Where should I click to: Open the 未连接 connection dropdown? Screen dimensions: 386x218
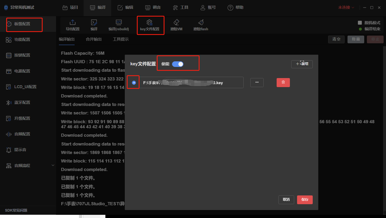coord(346,7)
